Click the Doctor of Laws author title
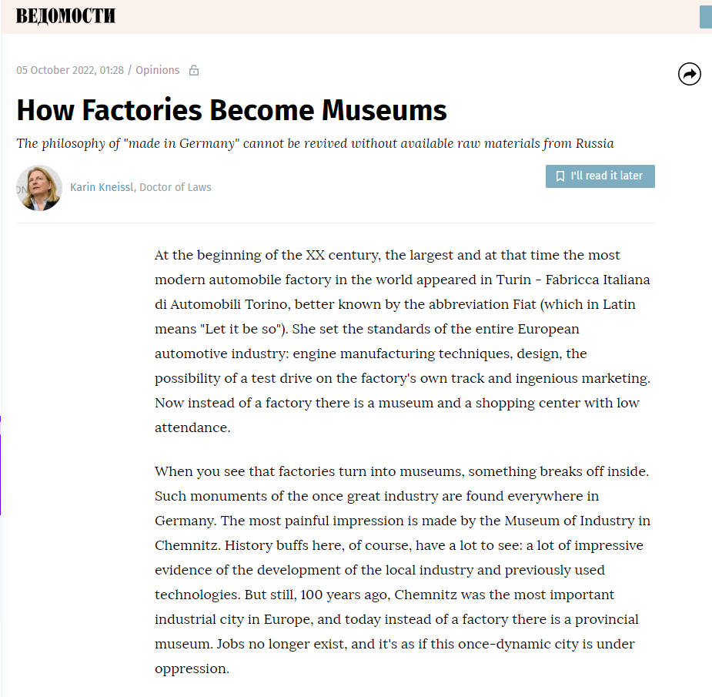 175,187
